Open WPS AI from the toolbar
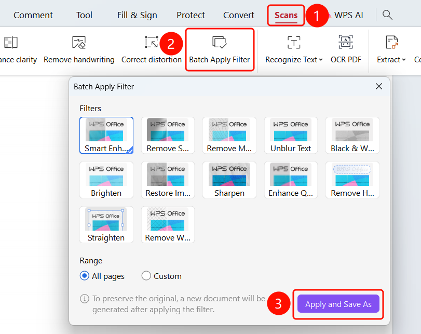This screenshot has height=334, width=421. [x=348, y=15]
